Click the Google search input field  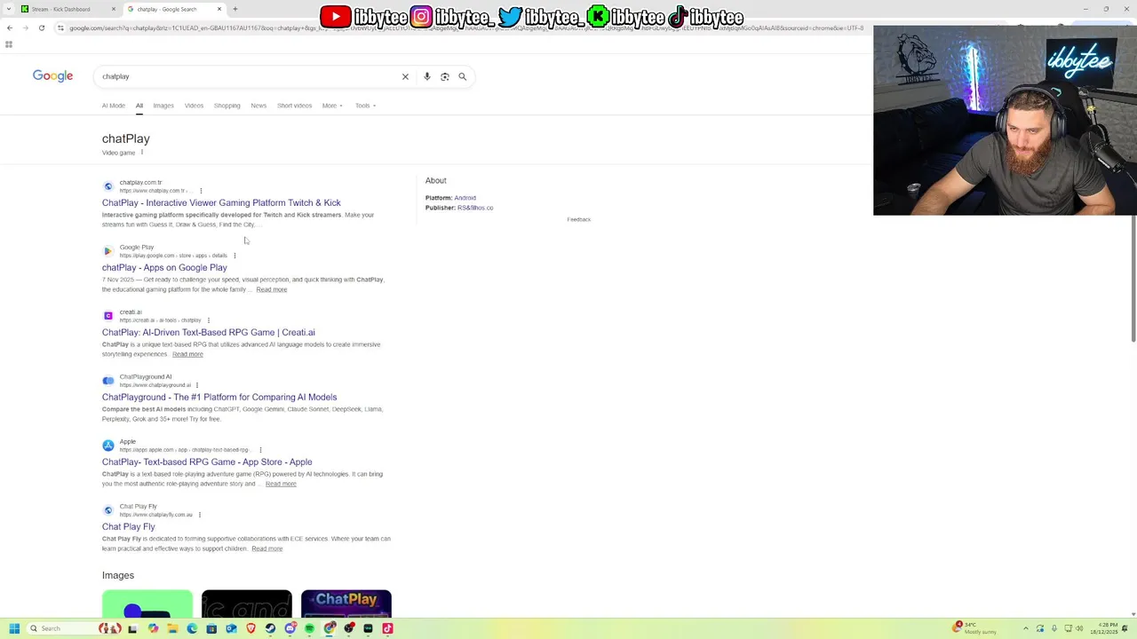pos(249,76)
